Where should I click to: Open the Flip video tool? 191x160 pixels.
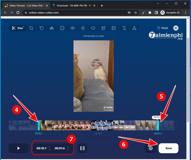click(x=52, y=28)
